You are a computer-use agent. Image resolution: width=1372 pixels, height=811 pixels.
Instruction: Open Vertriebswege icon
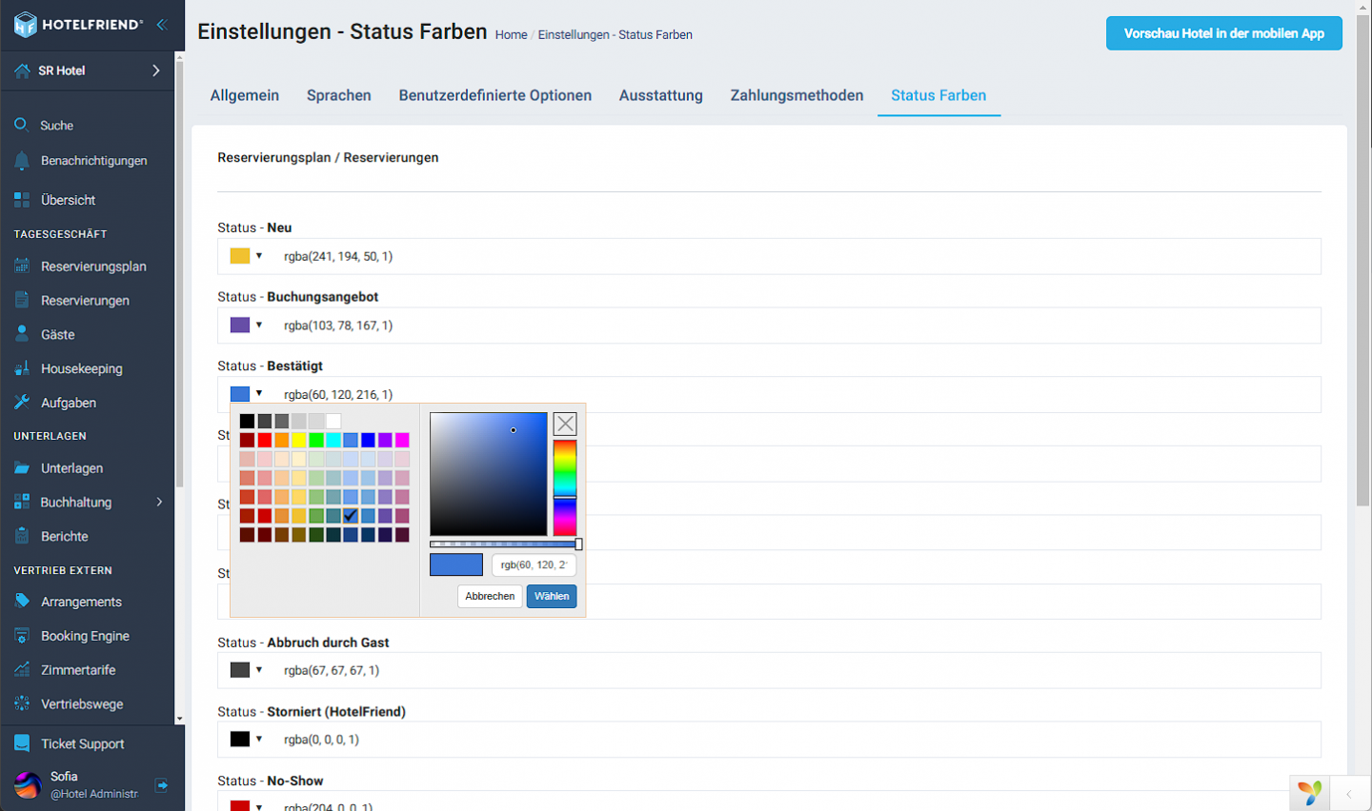pos(22,704)
